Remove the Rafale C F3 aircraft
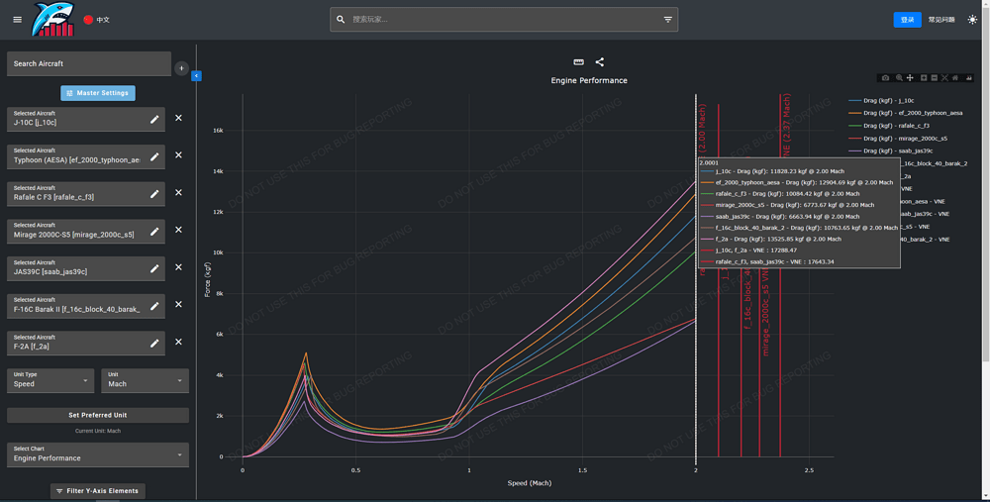This screenshot has height=502, width=990. (179, 192)
